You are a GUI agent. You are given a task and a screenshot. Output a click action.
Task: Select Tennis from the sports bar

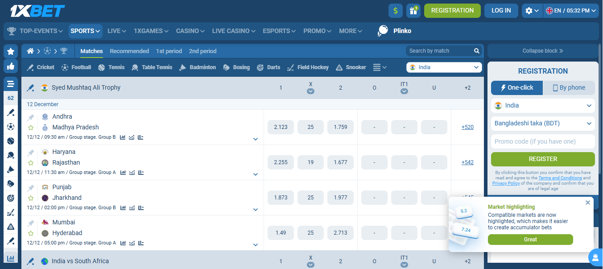(x=111, y=67)
